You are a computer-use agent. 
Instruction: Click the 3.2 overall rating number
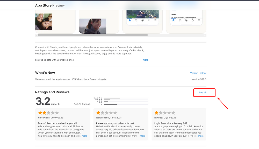tap(43, 101)
